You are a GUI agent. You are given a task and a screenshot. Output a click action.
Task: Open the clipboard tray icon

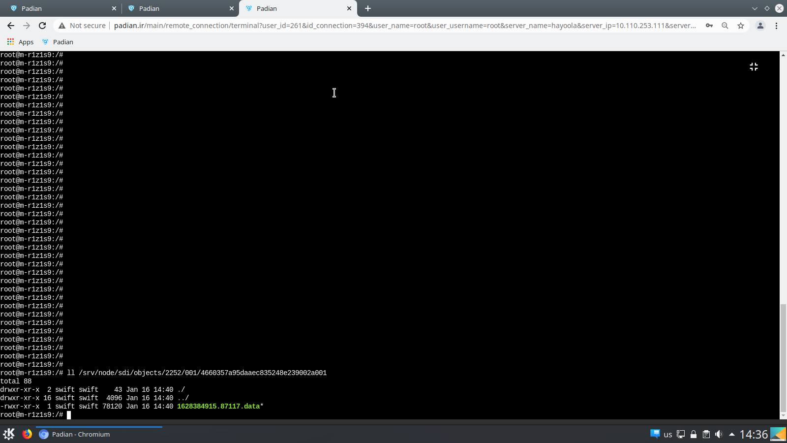pyautogui.click(x=706, y=434)
